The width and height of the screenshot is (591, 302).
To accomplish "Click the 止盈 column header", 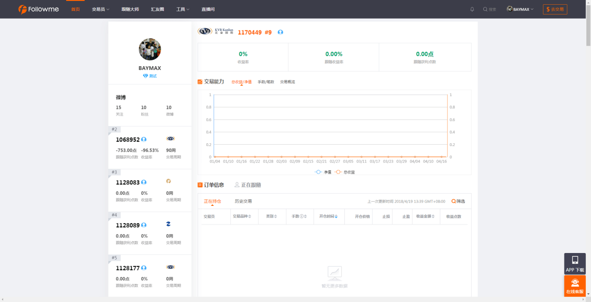I will (x=407, y=217).
